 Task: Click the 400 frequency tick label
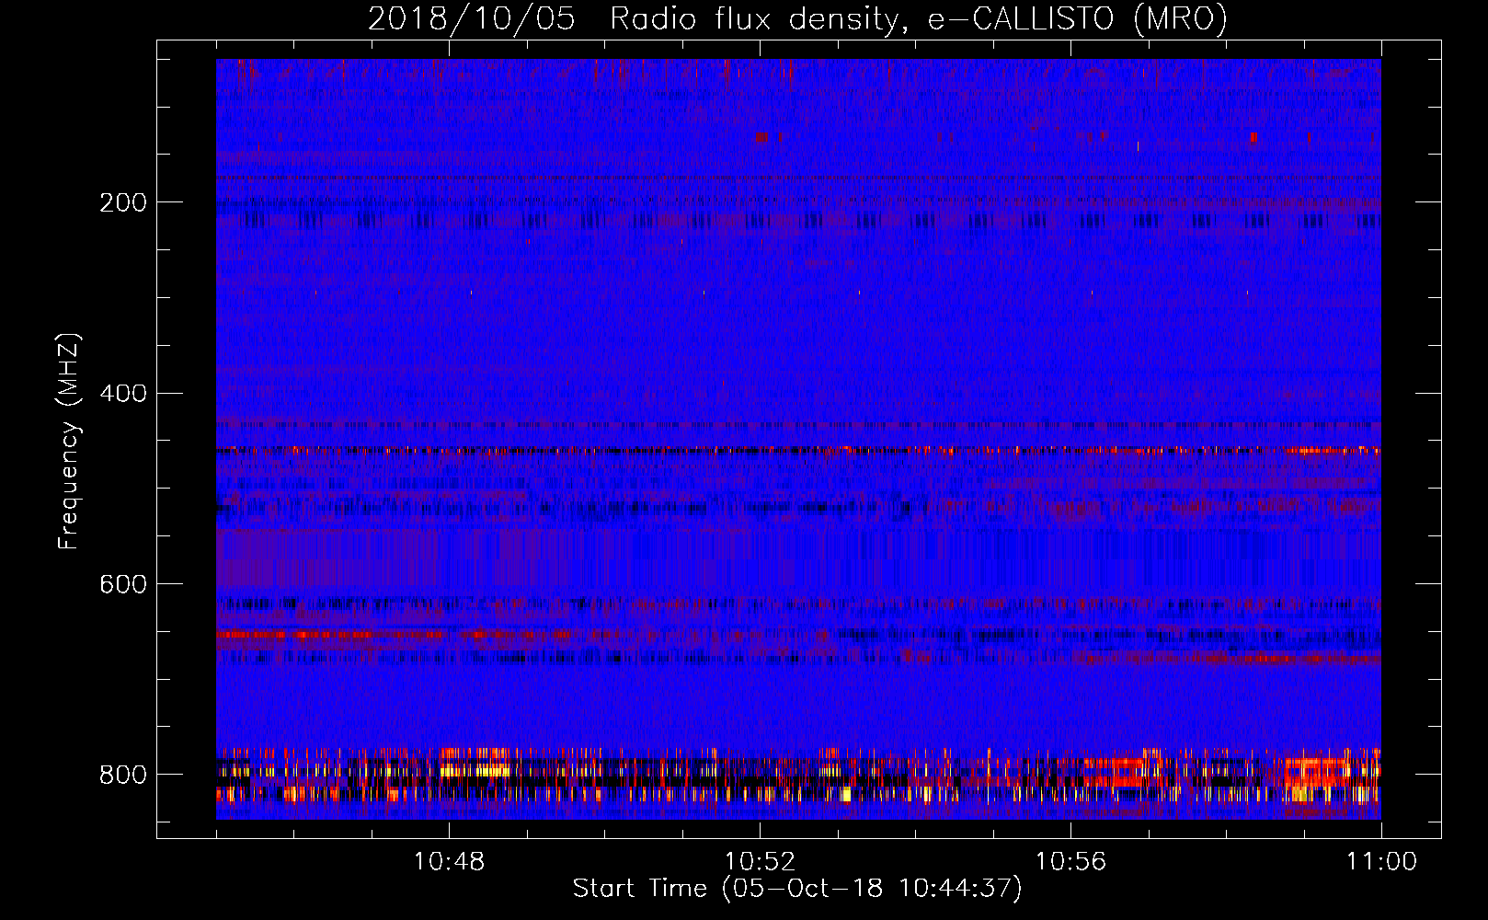point(123,394)
